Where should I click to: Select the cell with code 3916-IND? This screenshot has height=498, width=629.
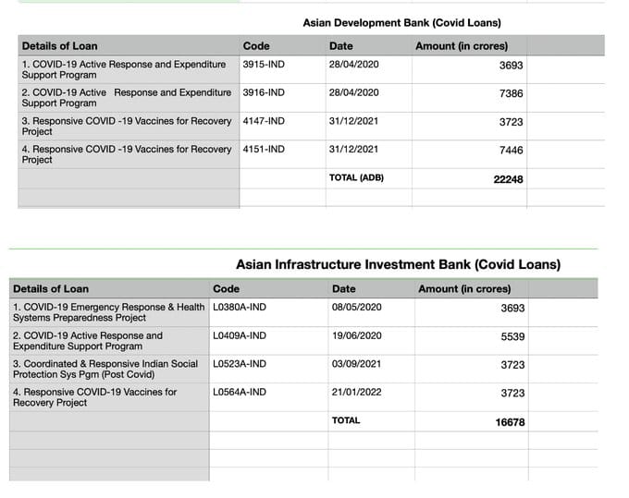click(x=283, y=98)
